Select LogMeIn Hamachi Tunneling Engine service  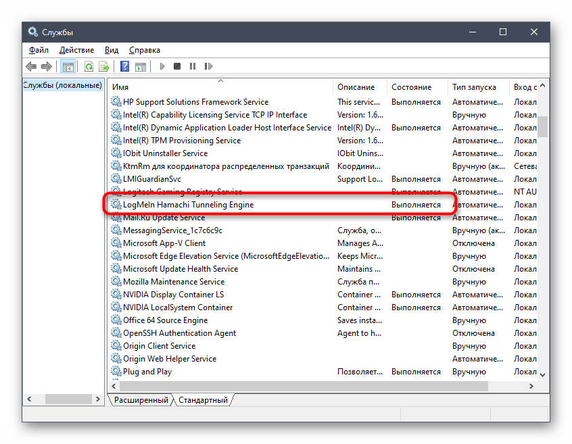(188, 205)
